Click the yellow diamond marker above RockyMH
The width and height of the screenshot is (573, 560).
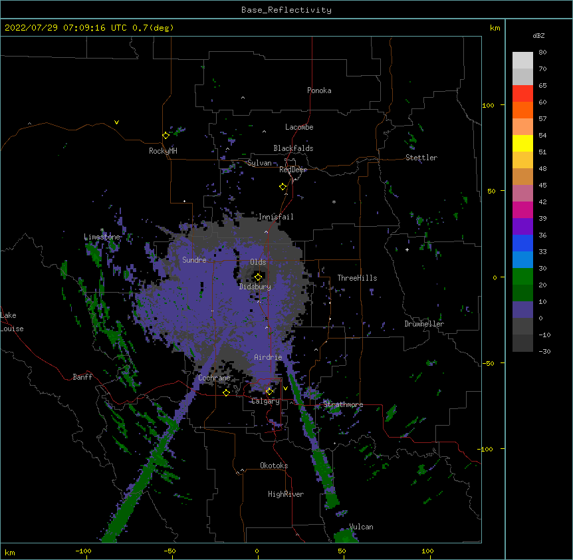pos(166,136)
